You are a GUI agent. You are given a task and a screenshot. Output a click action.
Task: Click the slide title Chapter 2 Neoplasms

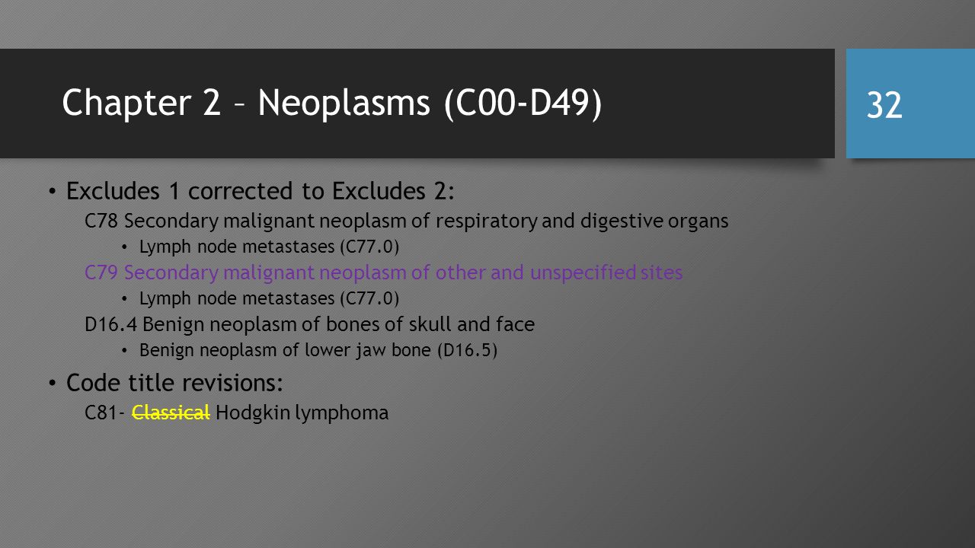point(332,104)
